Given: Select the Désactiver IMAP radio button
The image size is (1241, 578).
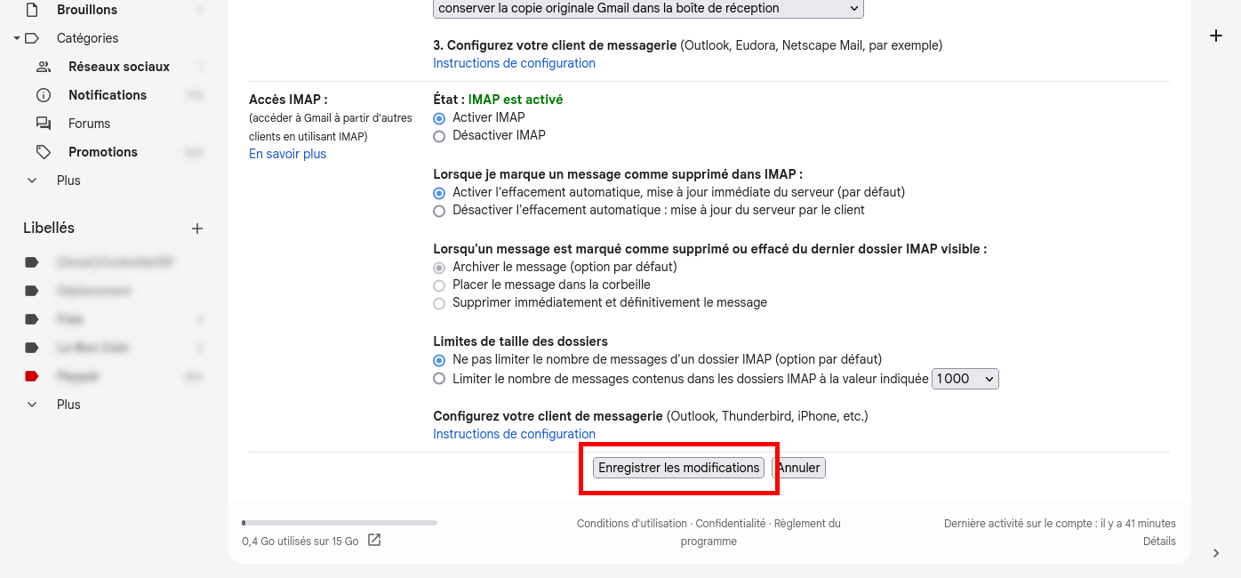Looking at the screenshot, I should pyautogui.click(x=439, y=136).
